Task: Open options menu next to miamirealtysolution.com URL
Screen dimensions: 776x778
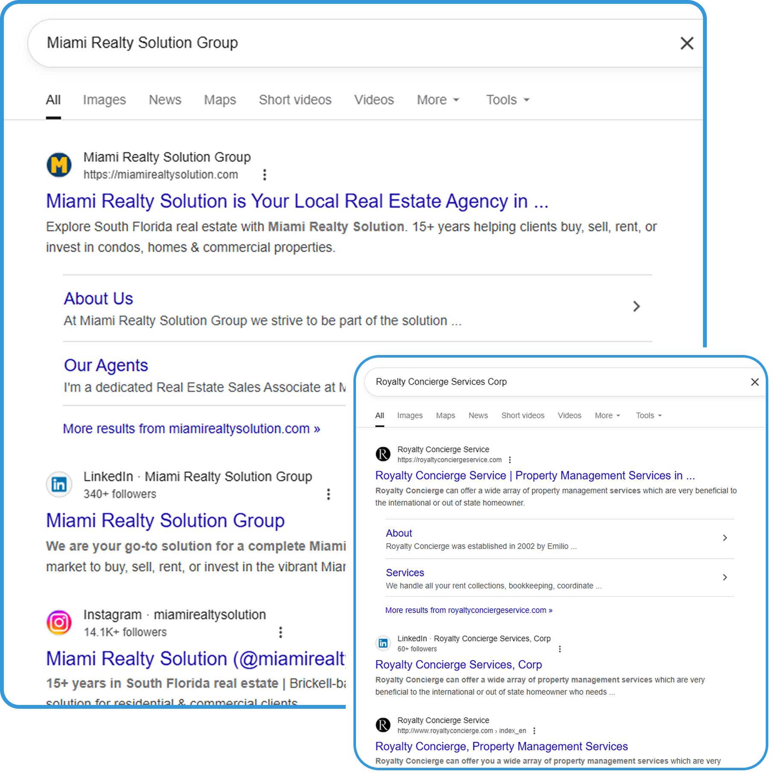Action: coord(265,175)
